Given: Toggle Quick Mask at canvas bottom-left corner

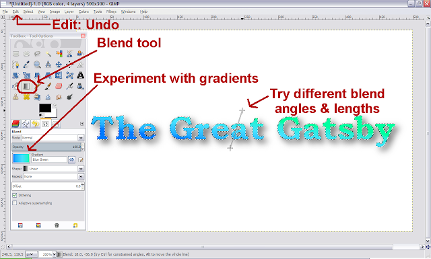Looking at the screenshot, I should pyautogui.click(x=3, y=247).
